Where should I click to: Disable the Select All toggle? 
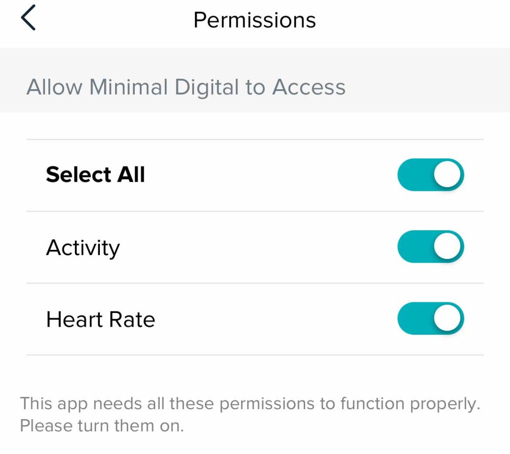431,175
